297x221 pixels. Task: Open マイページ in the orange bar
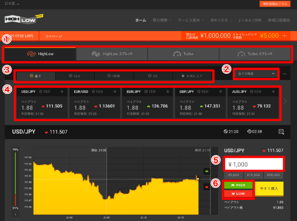[54, 36]
